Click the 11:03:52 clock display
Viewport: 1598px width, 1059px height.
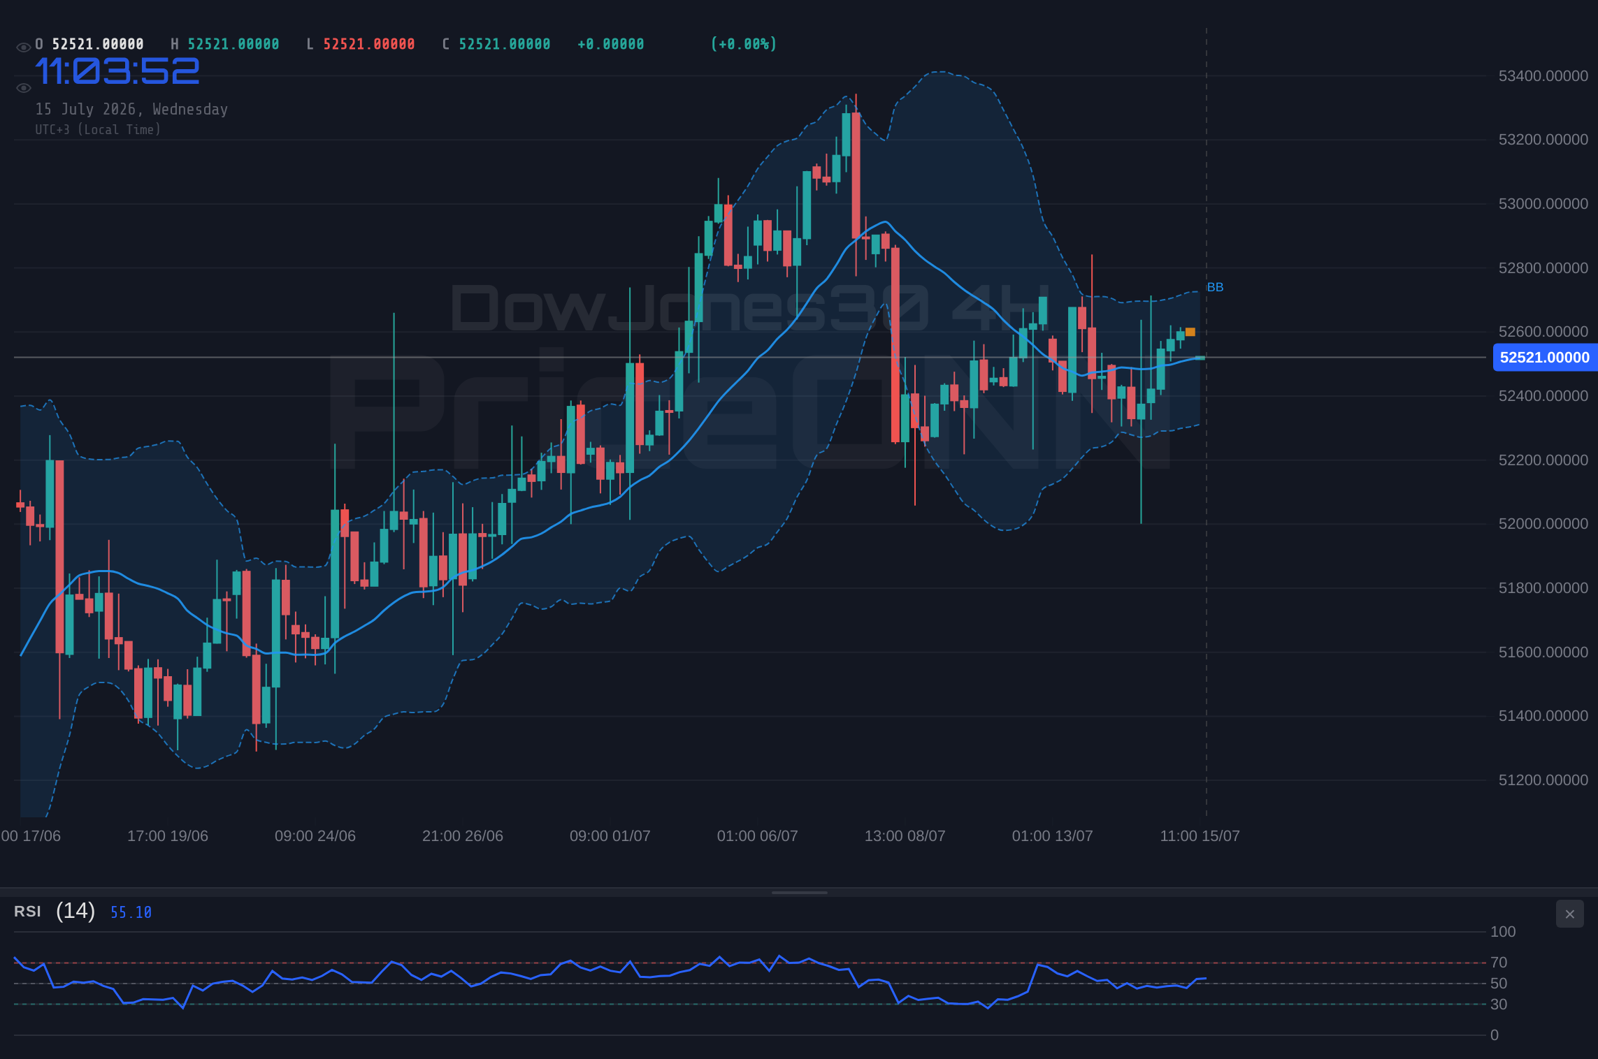pyautogui.click(x=117, y=71)
